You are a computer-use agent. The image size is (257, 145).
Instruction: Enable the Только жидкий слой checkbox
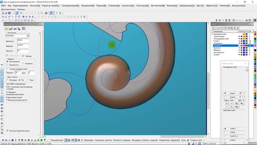pyautogui.click(x=8, y=69)
